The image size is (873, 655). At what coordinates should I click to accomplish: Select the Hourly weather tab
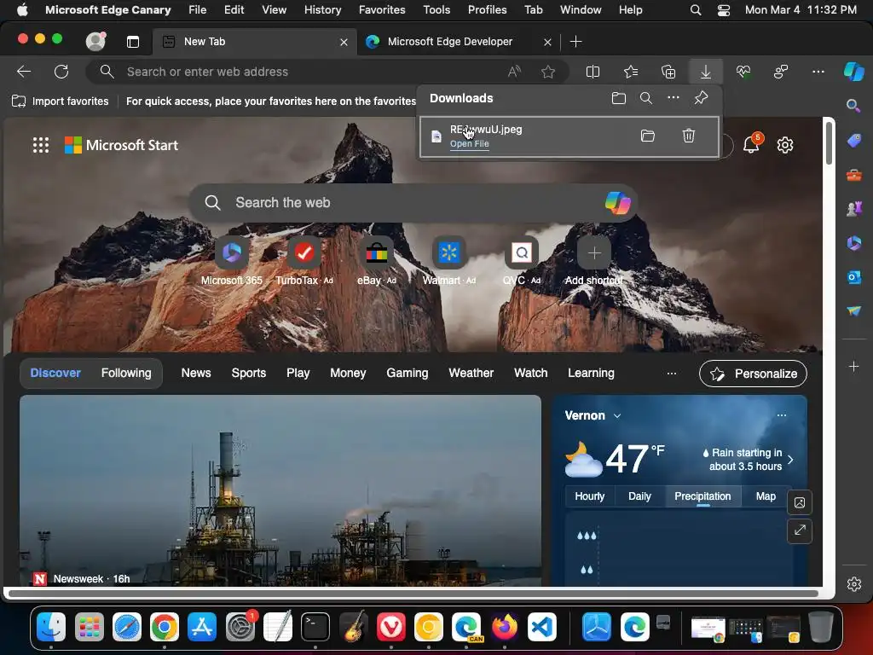(x=590, y=496)
